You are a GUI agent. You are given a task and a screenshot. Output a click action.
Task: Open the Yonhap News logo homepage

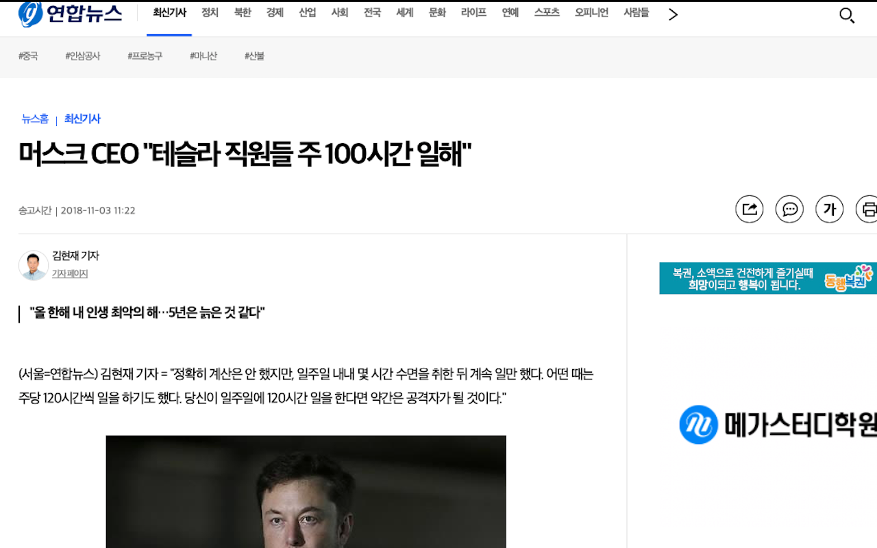pyautogui.click(x=70, y=14)
